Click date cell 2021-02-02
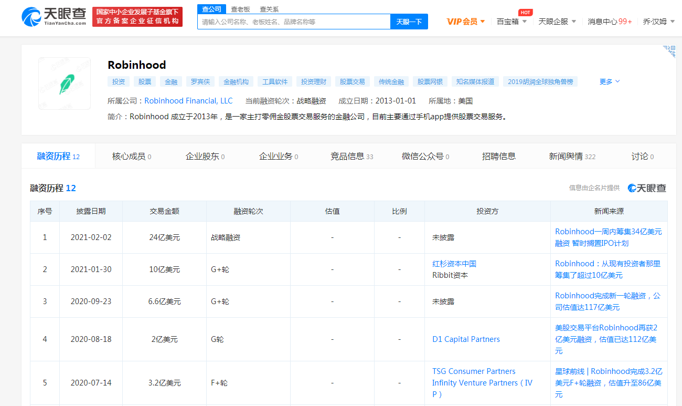This screenshot has height=406, width=682. pyautogui.click(x=91, y=237)
